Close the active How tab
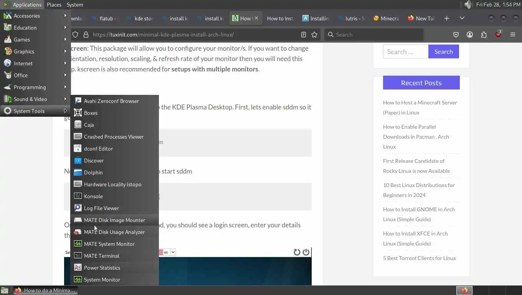The height and width of the screenshot is (295, 522). coord(256,18)
